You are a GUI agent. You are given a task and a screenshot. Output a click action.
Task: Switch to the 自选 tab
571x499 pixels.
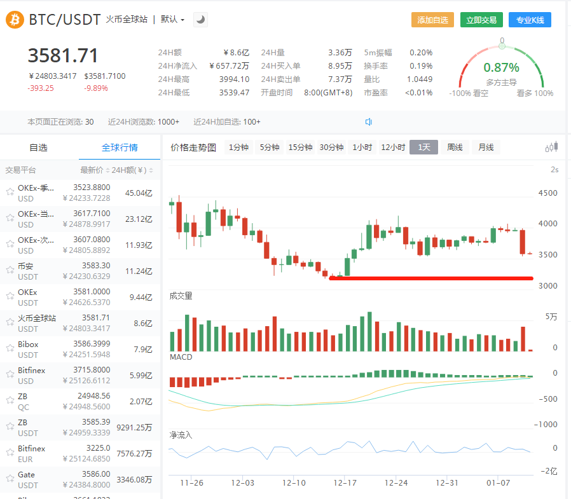39,147
